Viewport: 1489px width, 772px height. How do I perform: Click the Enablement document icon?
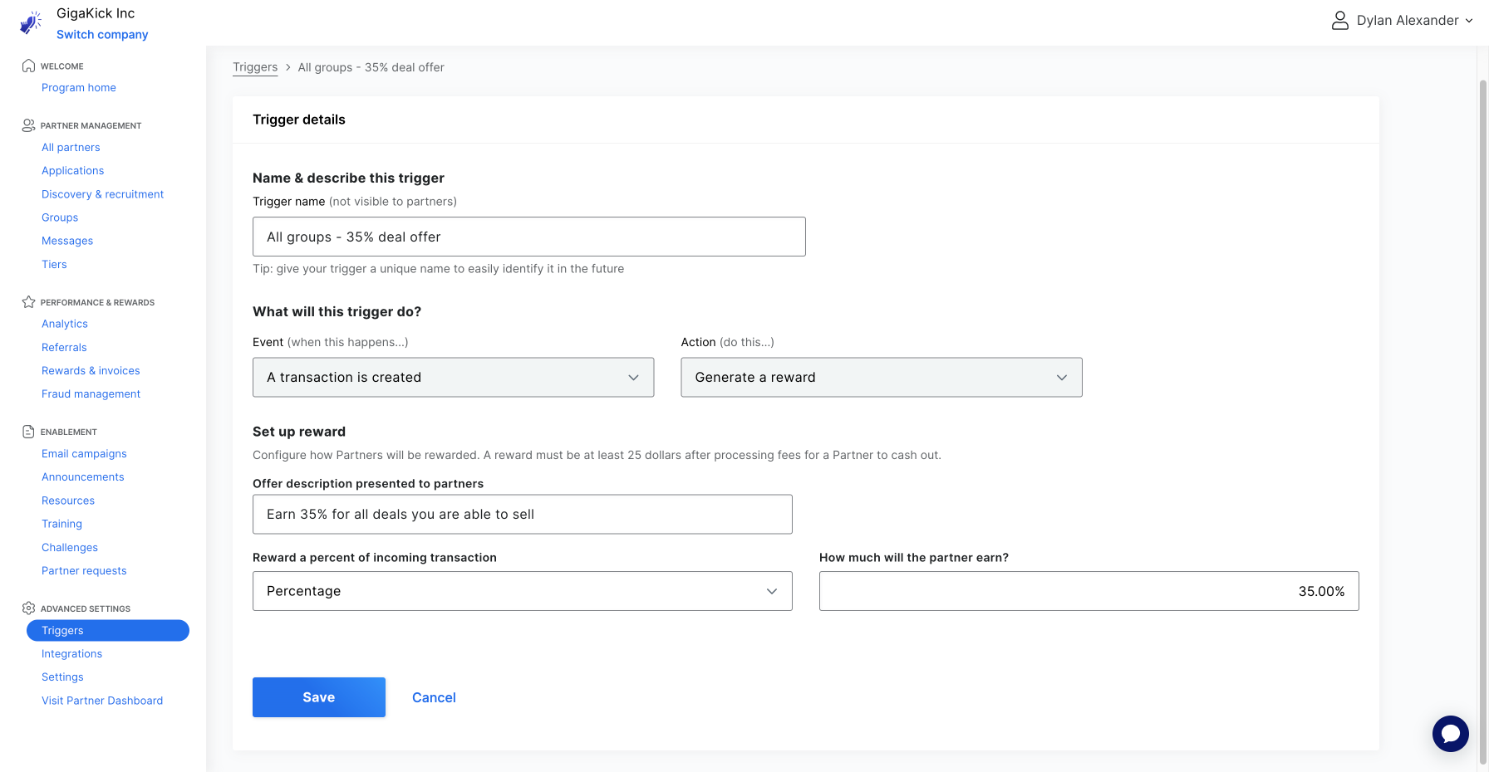[x=28, y=432]
